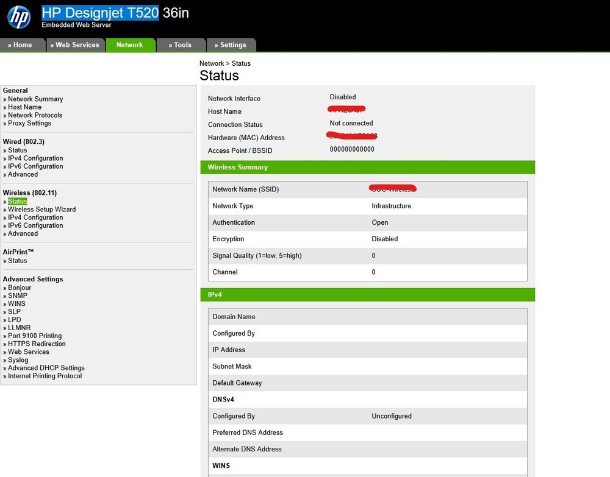Select the Network tab
Screen dimensions: 610x477
coord(130,45)
